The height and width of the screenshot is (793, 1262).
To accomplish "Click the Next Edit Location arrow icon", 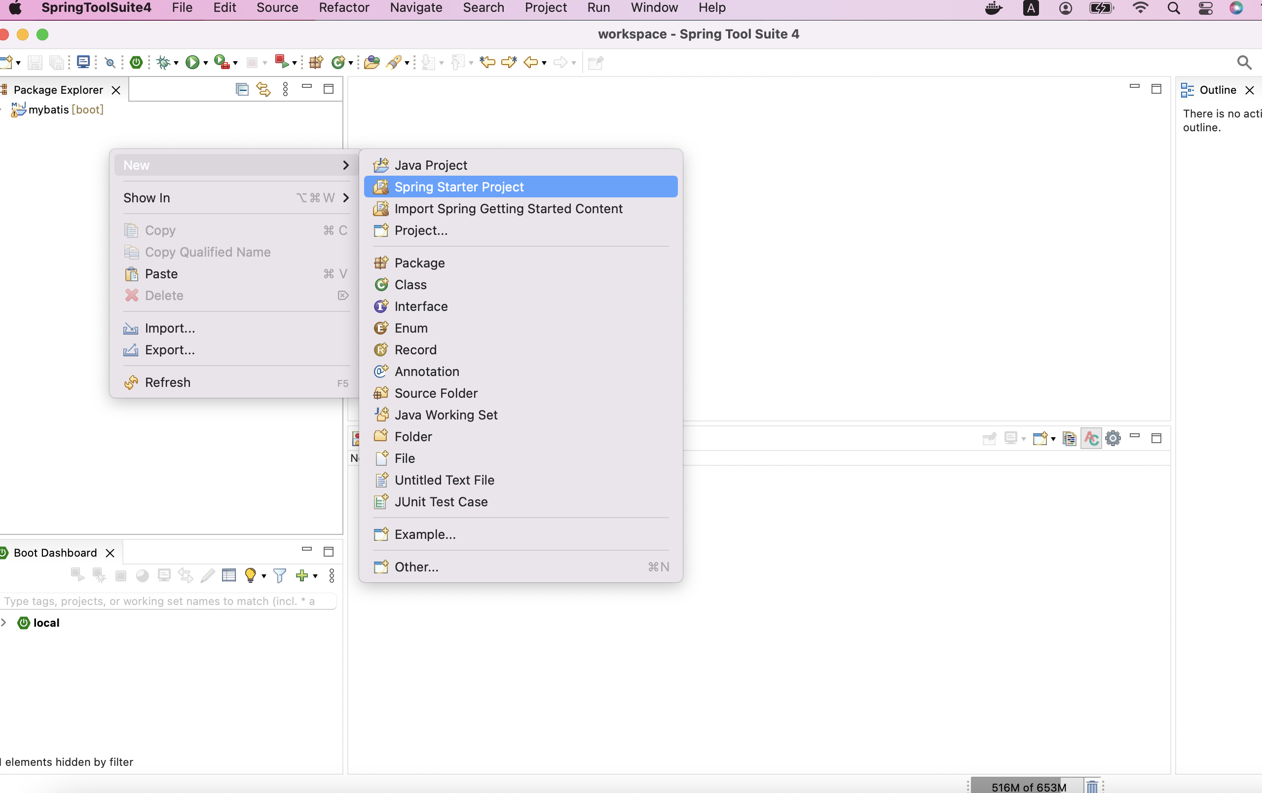I will pyautogui.click(x=509, y=62).
